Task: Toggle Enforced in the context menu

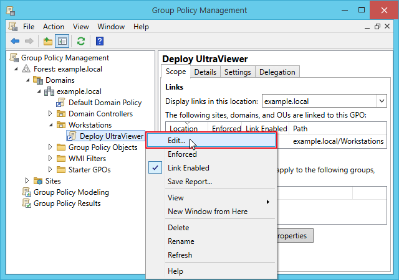Action: coord(182,154)
